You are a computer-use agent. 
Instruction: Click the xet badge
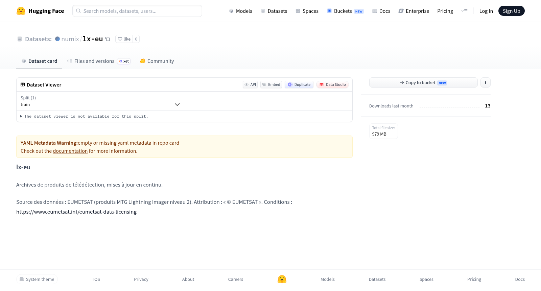tap(124, 61)
